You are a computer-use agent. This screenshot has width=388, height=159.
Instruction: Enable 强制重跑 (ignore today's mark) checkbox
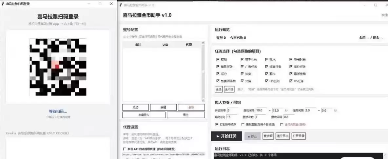tap(243, 124)
